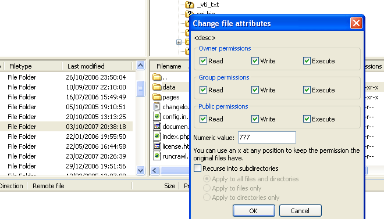Sort by Filetype column header
This screenshot has width=384, height=219.
33,66
